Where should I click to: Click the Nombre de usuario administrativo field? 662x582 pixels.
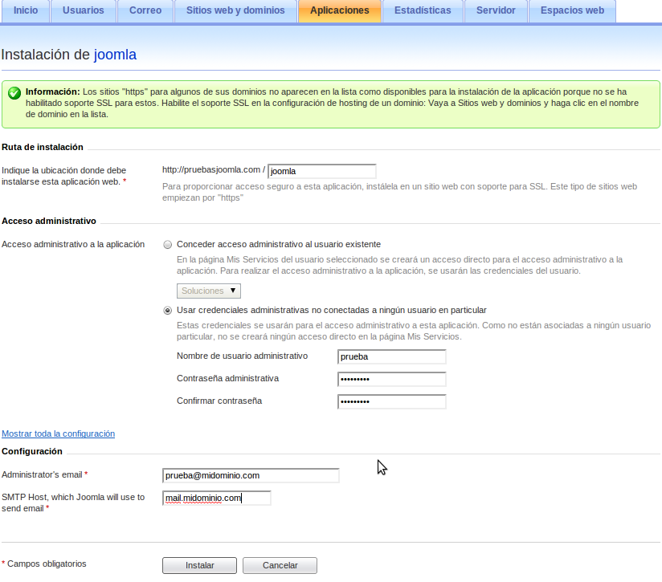392,356
